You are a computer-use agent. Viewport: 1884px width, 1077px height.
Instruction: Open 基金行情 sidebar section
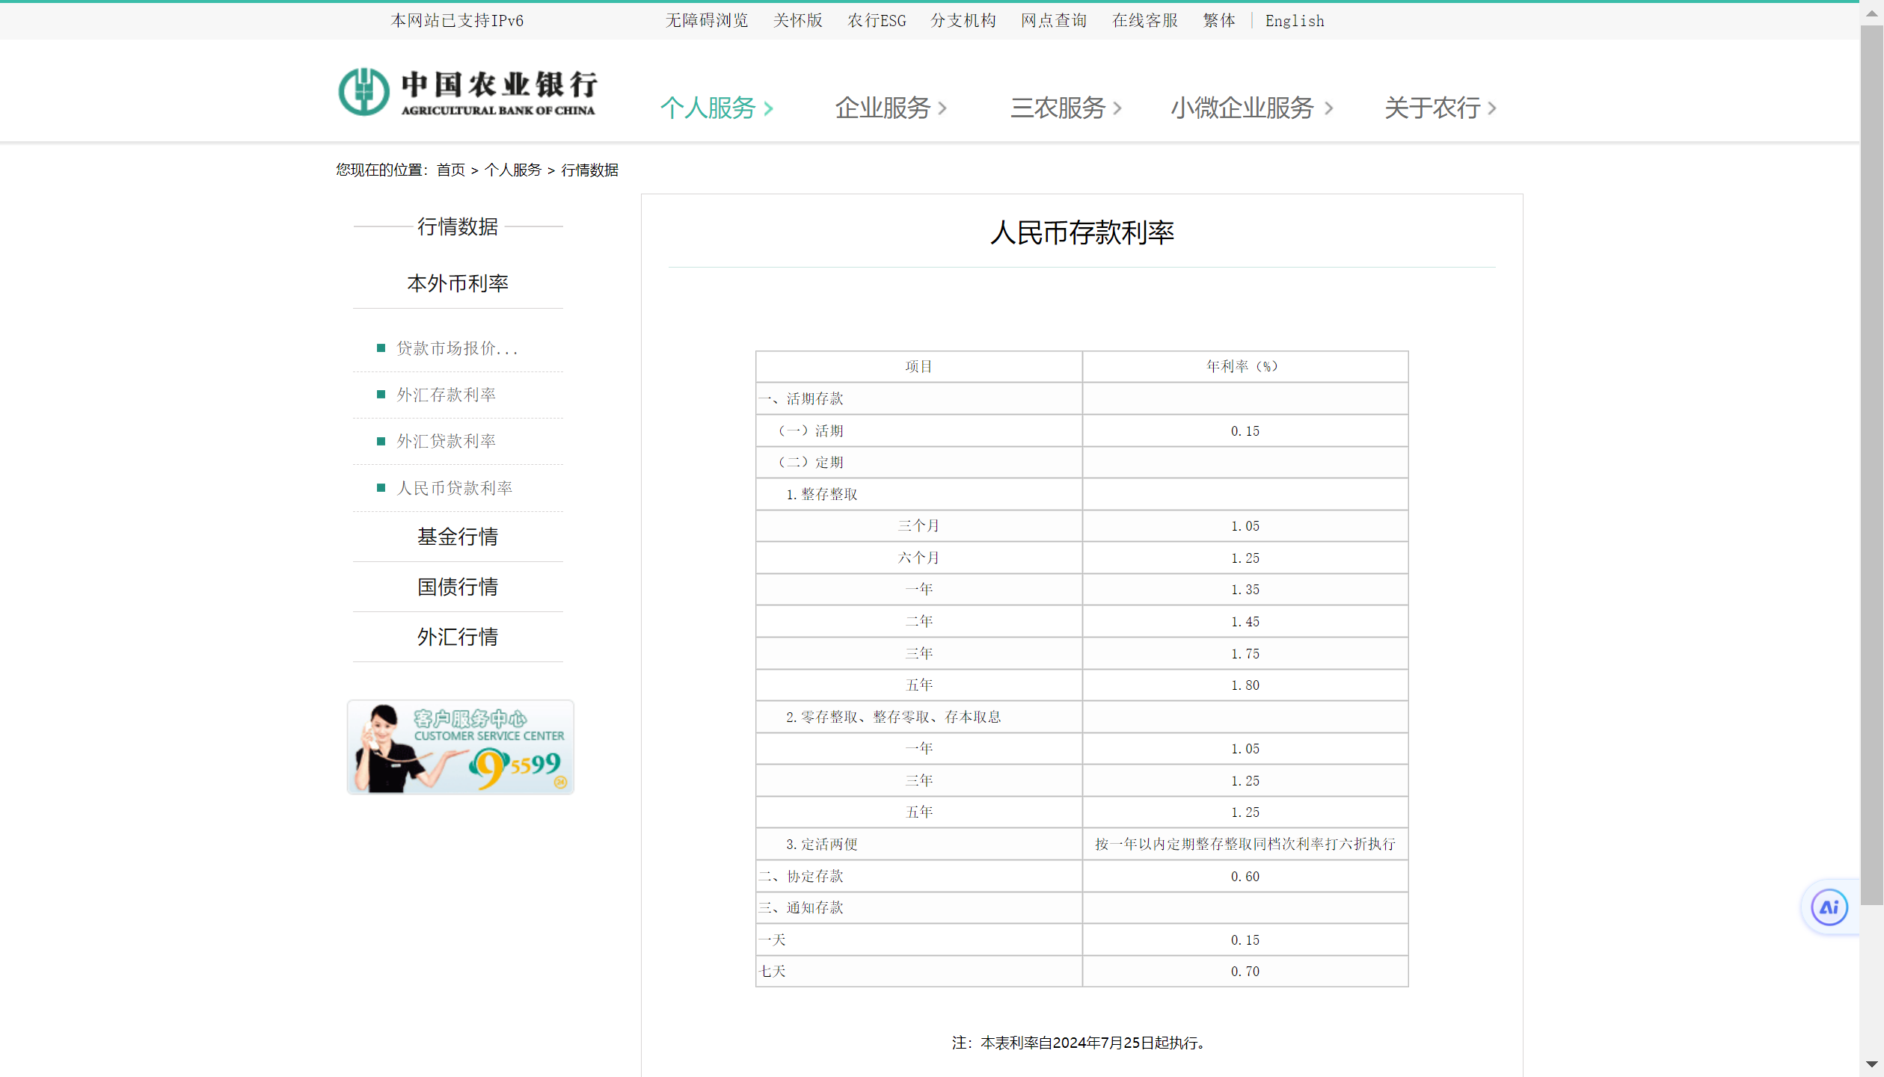[457, 537]
